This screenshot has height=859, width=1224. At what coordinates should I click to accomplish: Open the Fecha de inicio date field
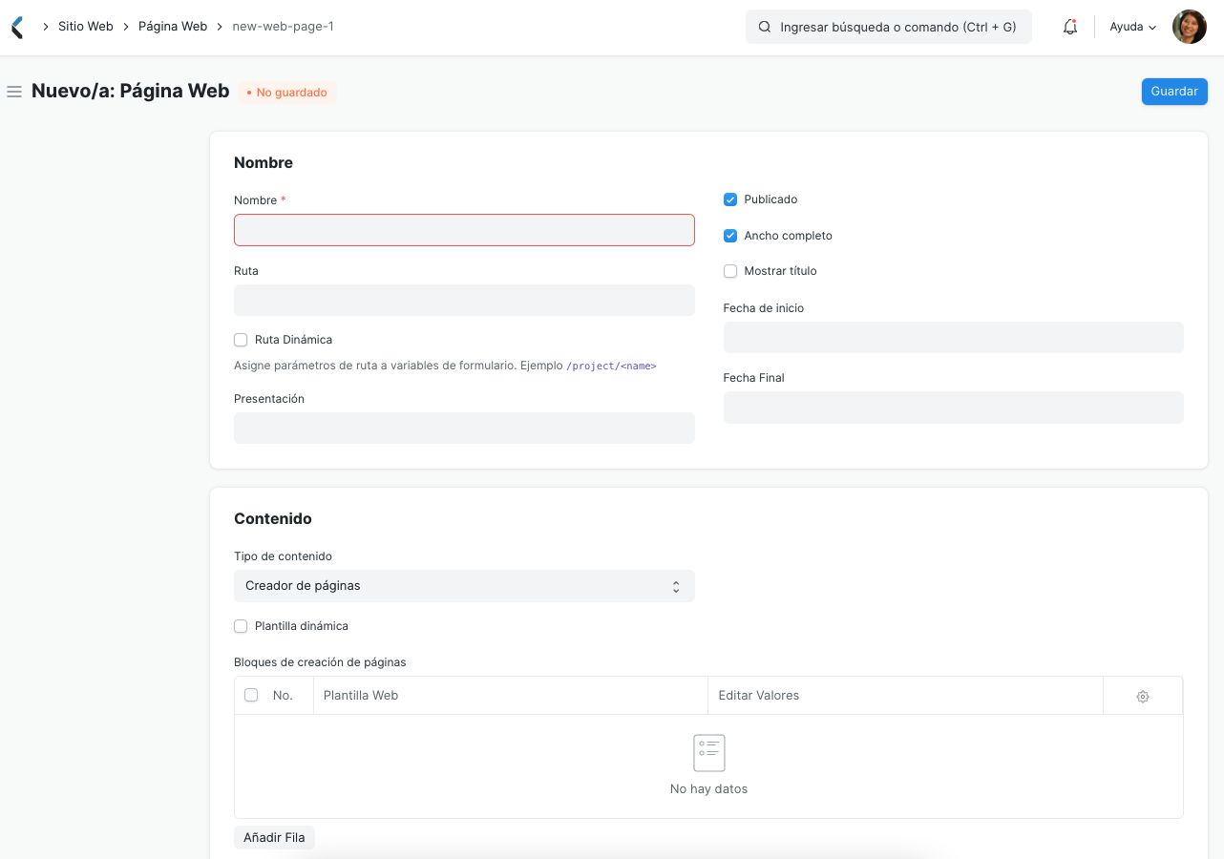point(953,337)
